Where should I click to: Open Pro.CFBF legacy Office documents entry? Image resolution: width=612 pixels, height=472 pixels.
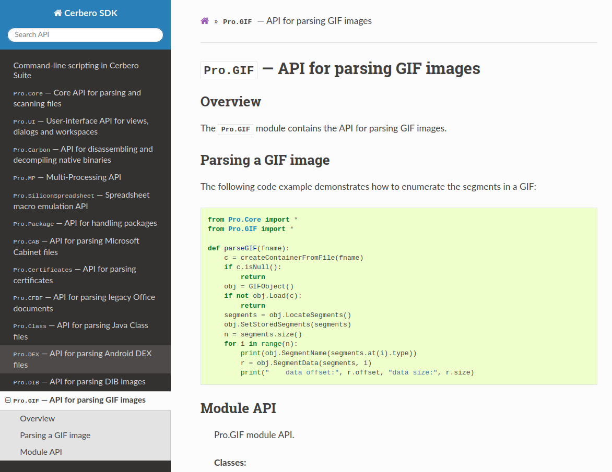85,303
